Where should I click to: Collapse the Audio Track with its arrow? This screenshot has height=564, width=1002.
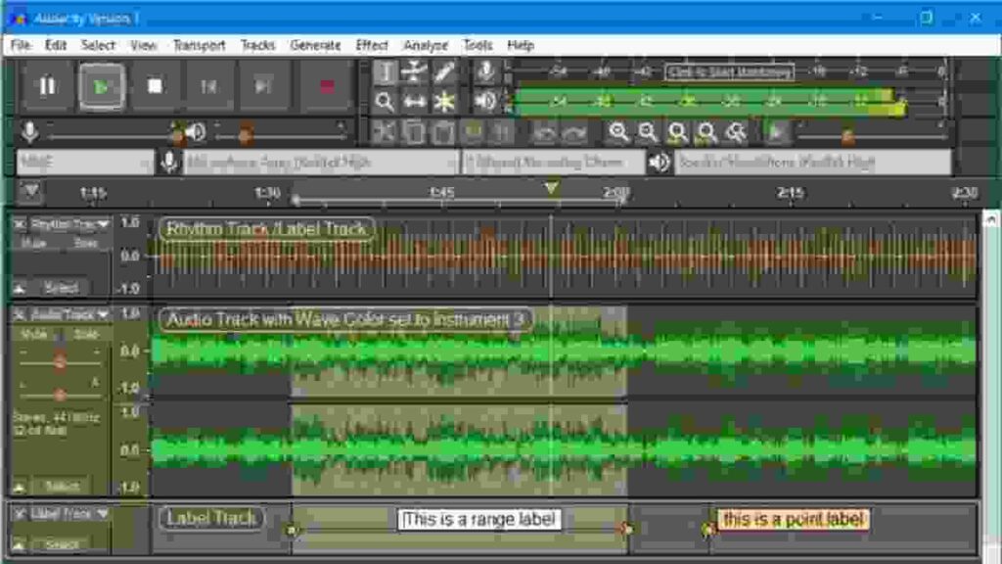20,488
